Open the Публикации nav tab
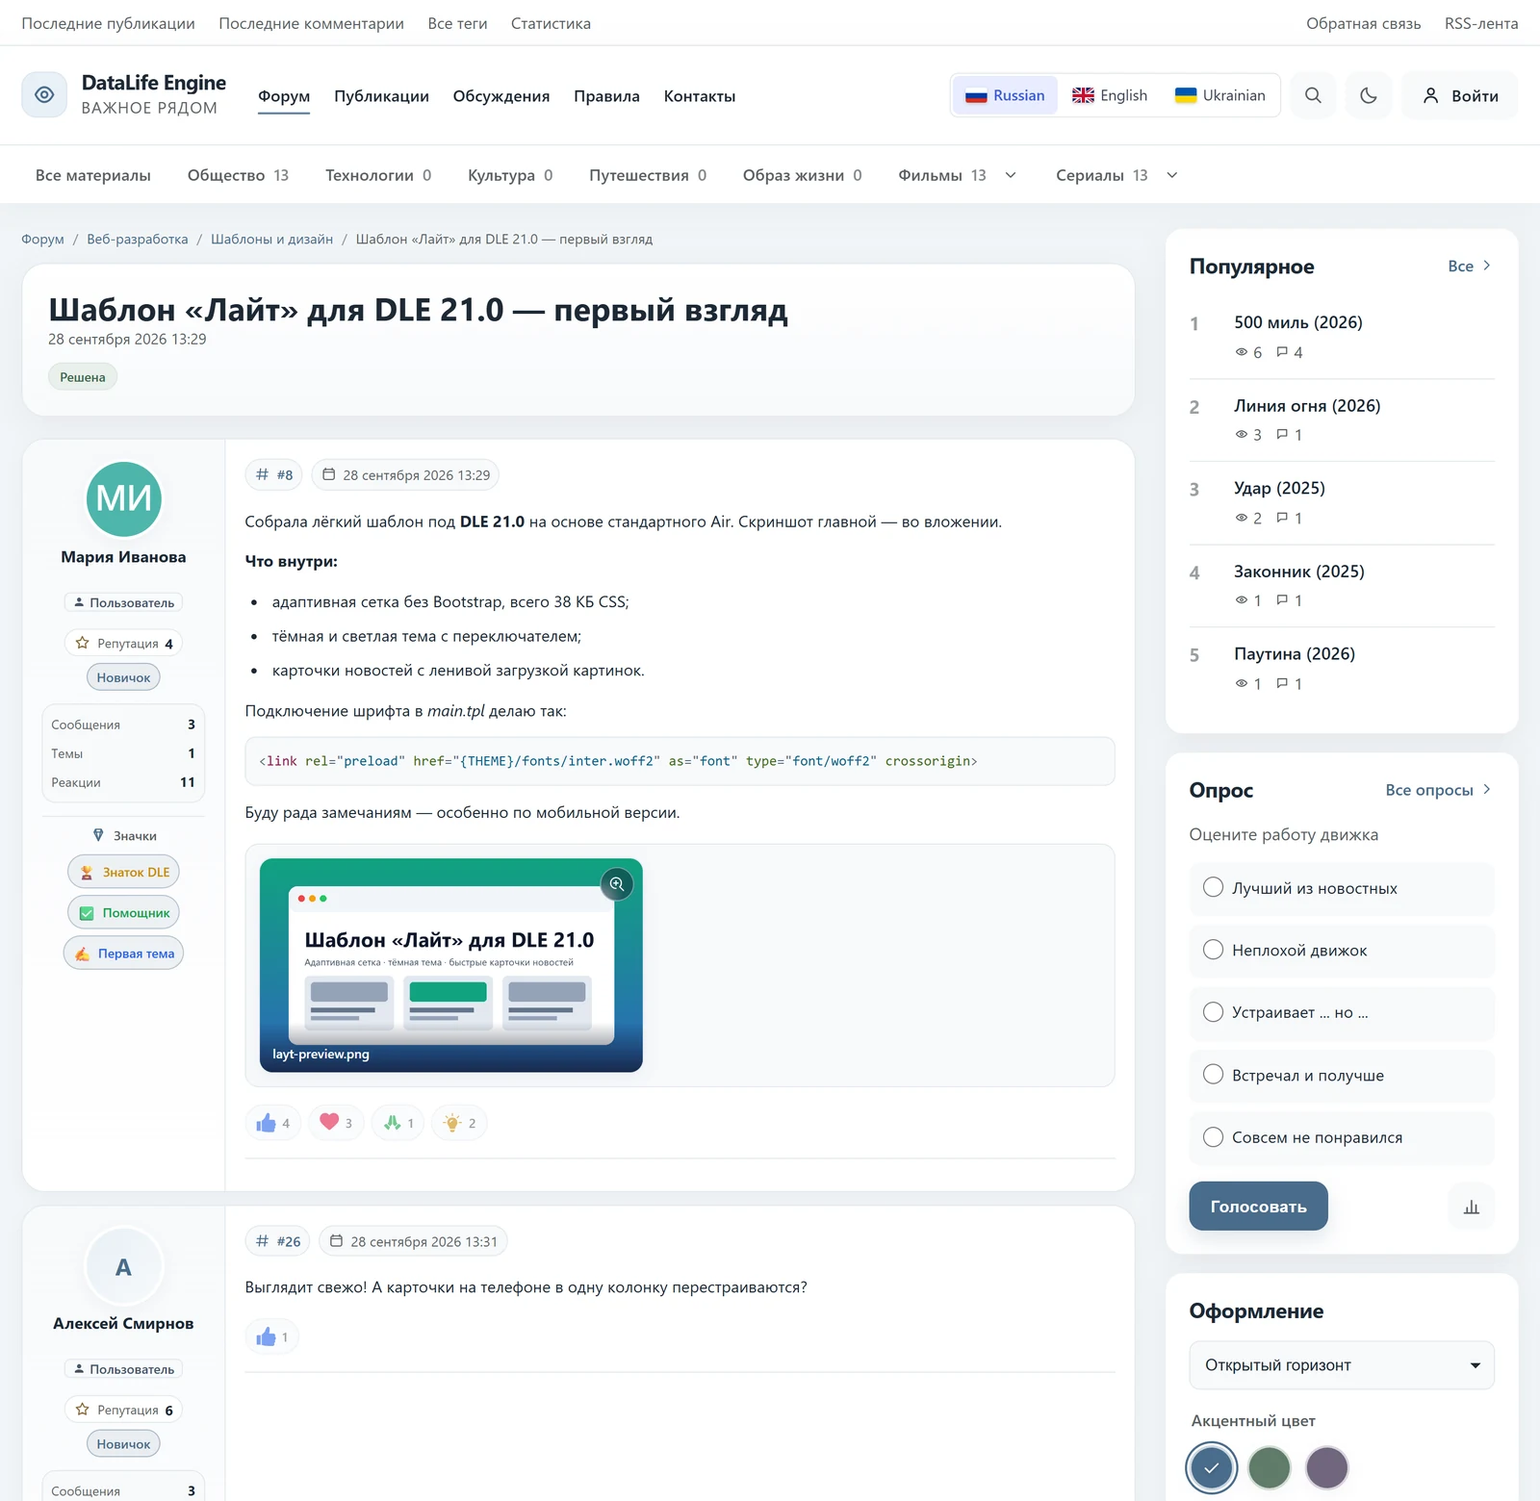1540x1501 pixels. 381,96
